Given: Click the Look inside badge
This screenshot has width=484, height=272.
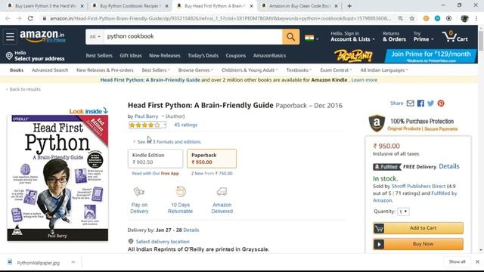Looking at the screenshot, I should click(88, 111).
